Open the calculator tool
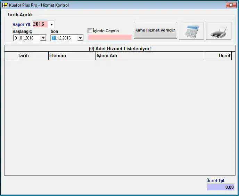The image size is (239, 196). pos(191,31)
